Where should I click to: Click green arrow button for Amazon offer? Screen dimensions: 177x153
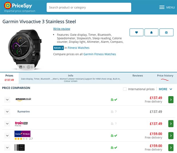pyautogui.click(x=171, y=100)
